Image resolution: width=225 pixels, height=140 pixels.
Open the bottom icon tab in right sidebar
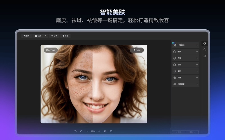tap(205, 56)
